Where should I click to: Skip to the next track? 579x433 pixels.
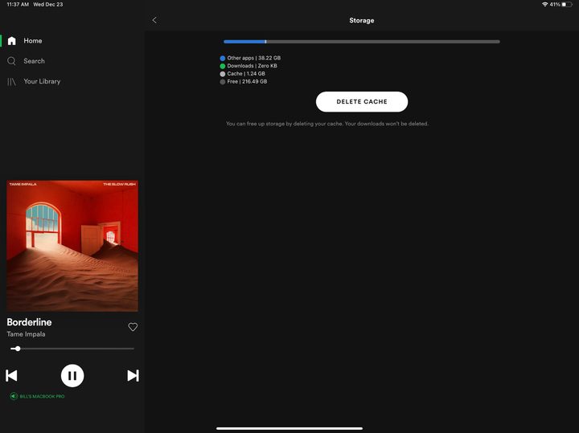coord(133,376)
